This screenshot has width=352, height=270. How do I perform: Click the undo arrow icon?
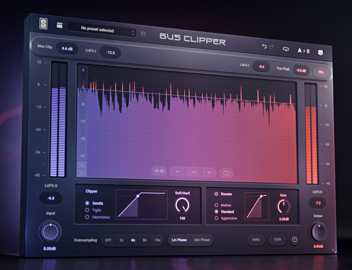coord(264,46)
